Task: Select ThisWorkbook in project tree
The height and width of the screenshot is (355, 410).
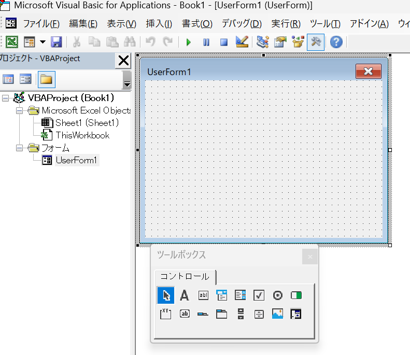Action: click(82, 135)
